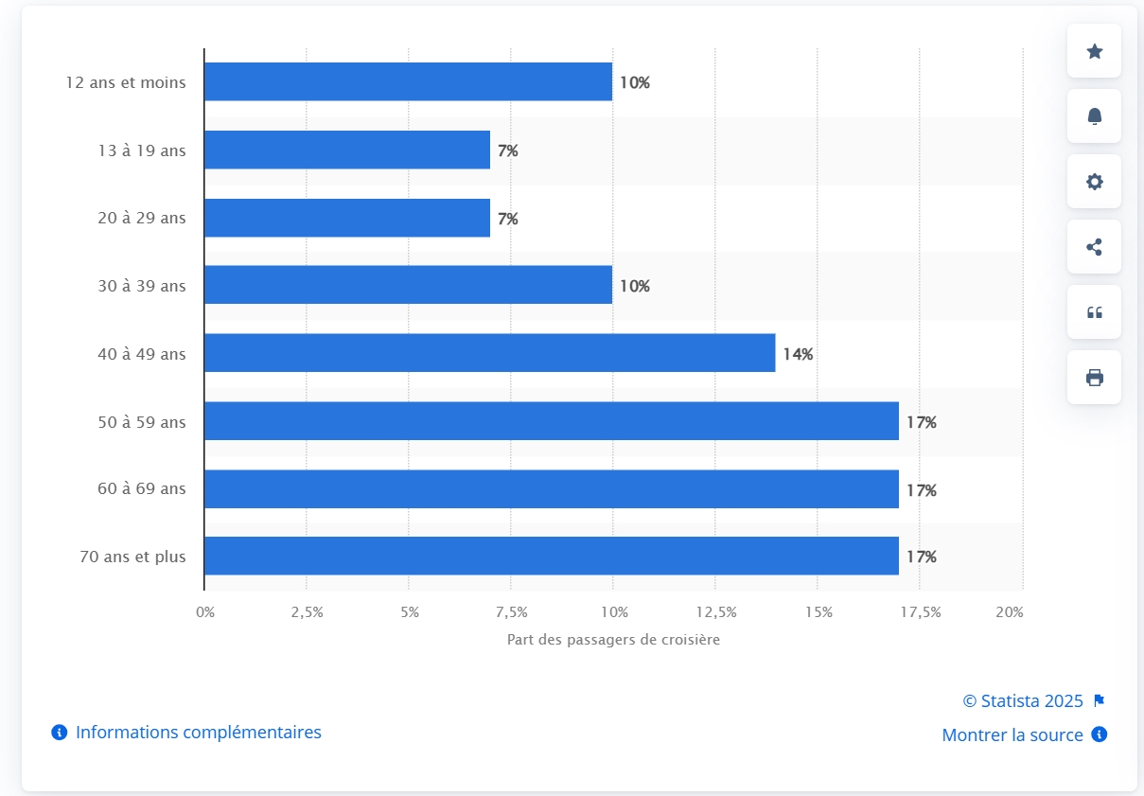Click the 12 ans et moins bar
The image size is (1144, 796).
(x=408, y=82)
